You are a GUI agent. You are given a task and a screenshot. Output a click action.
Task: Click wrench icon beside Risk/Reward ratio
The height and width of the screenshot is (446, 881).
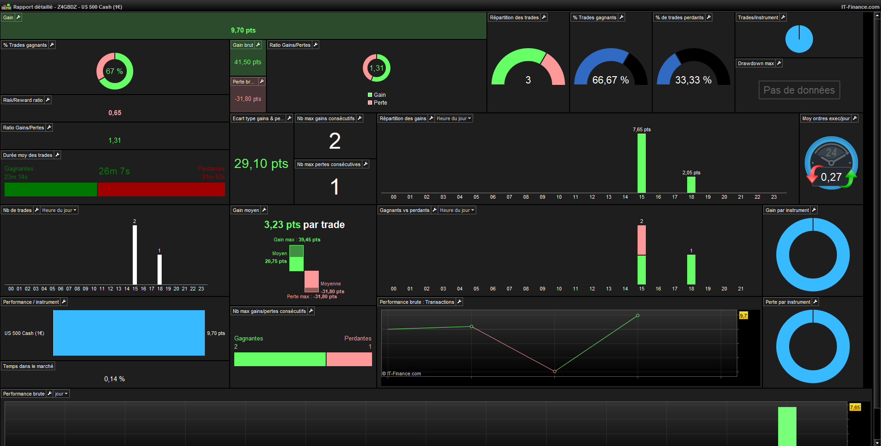coord(48,100)
